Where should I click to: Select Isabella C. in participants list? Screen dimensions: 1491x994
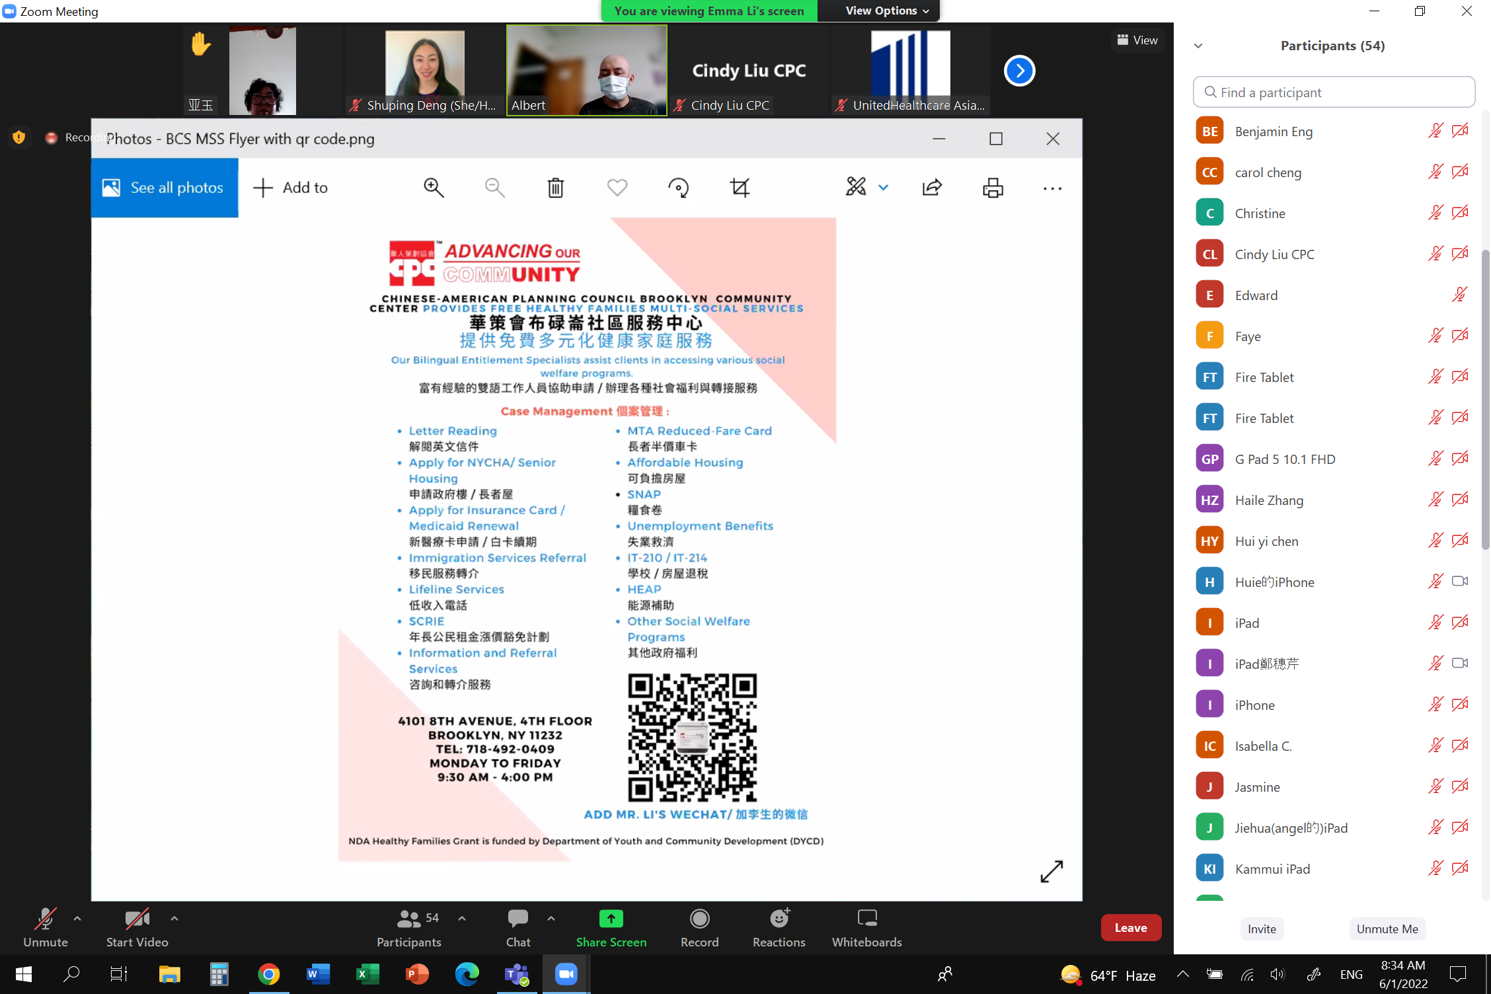tap(1334, 746)
